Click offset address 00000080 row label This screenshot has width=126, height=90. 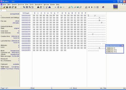pyautogui.click(x=26, y=34)
